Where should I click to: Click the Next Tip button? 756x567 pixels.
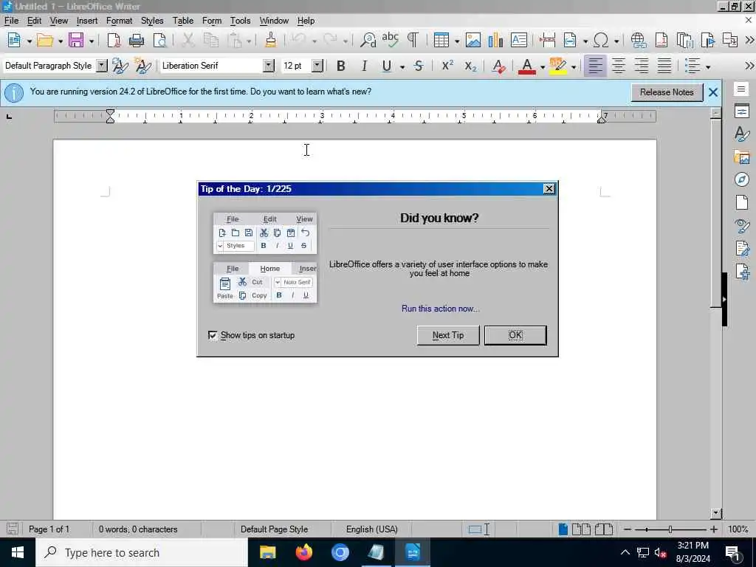pyautogui.click(x=448, y=335)
